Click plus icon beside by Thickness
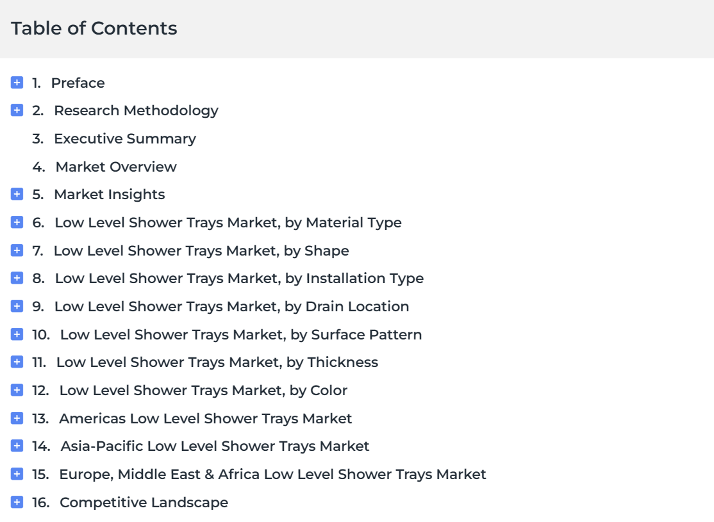 [x=17, y=362]
